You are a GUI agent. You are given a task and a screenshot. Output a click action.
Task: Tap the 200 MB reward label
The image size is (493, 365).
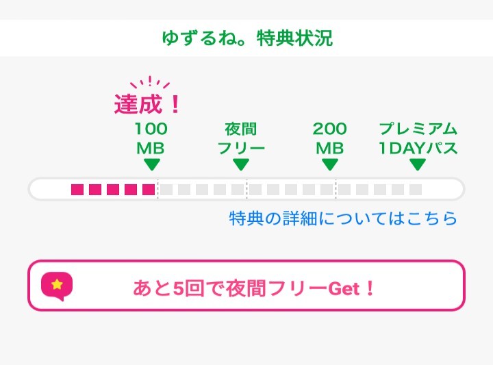click(330, 139)
